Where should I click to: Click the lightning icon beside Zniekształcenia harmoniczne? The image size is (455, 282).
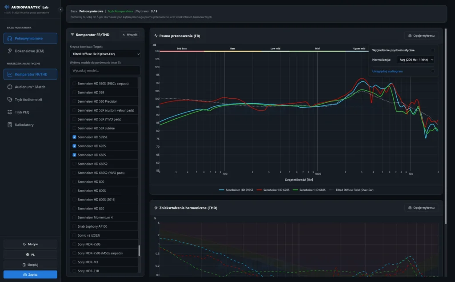(x=156, y=208)
